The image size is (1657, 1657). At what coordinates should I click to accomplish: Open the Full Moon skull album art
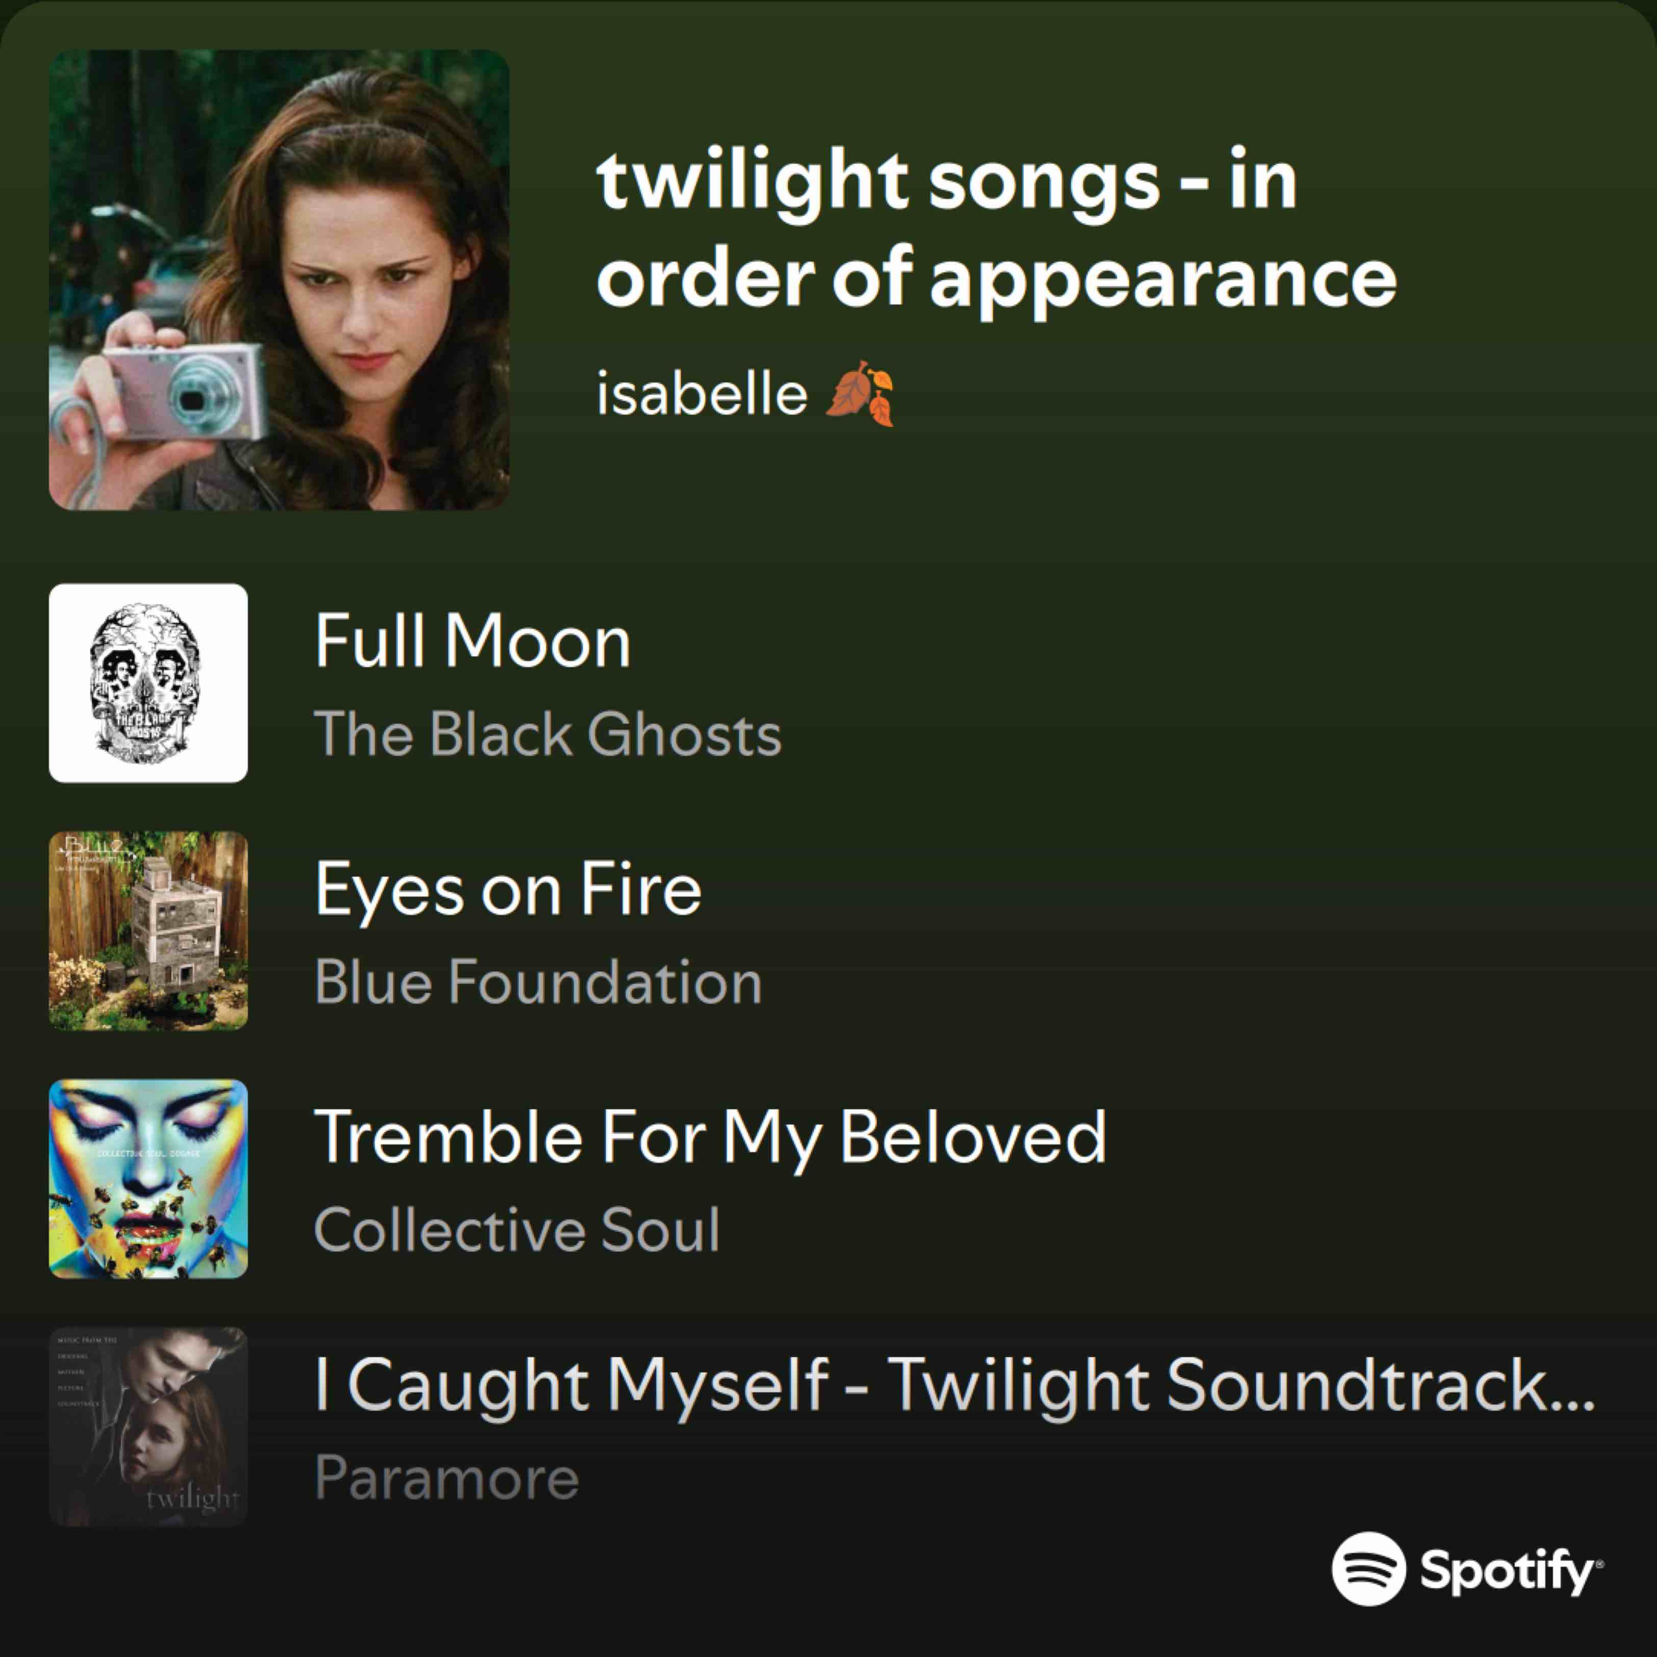click(x=148, y=683)
